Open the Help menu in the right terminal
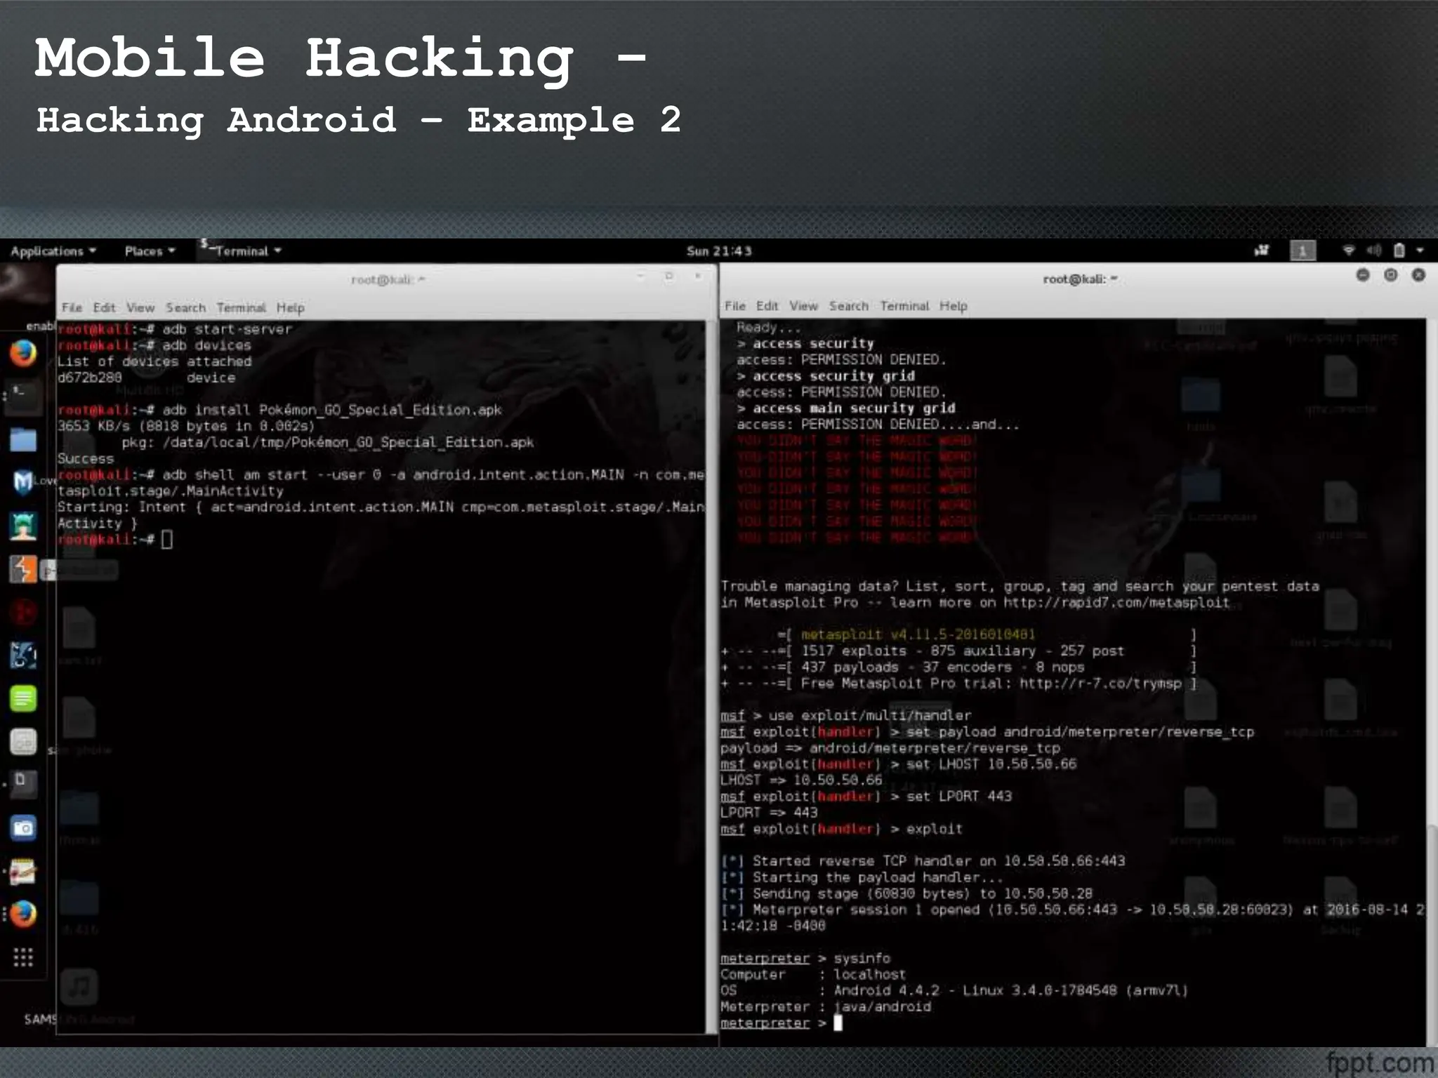 point(953,306)
